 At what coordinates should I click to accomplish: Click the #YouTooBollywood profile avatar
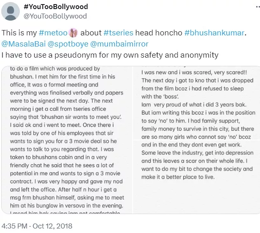click(11, 11)
